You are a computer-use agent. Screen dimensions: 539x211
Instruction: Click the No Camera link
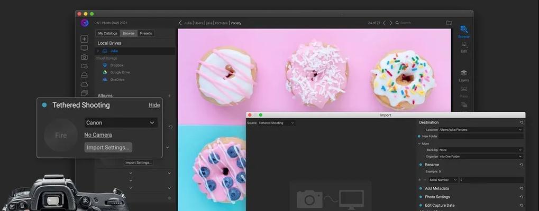98,135
